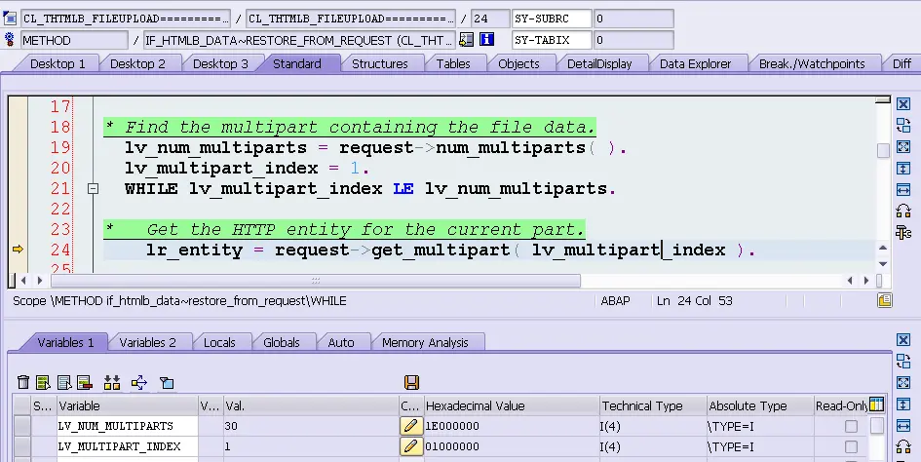Open the Memory Analysis tab
The height and width of the screenshot is (462, 921).
[425, 342]
